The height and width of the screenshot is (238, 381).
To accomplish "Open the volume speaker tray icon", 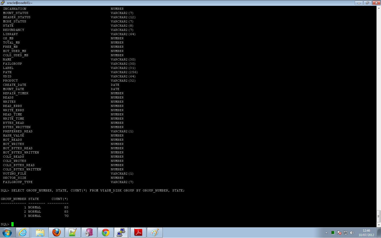I will (x=352, y=233).
